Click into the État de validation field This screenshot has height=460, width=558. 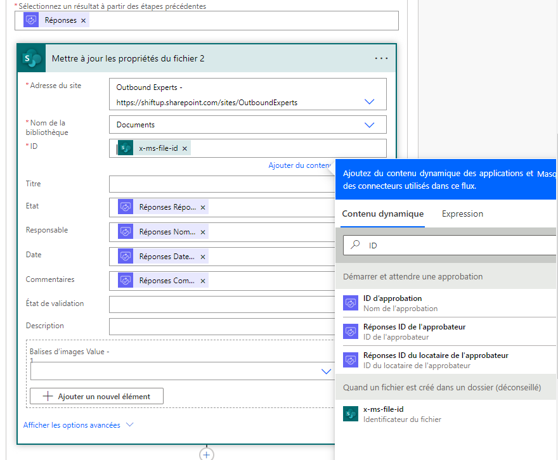[222, 304]
